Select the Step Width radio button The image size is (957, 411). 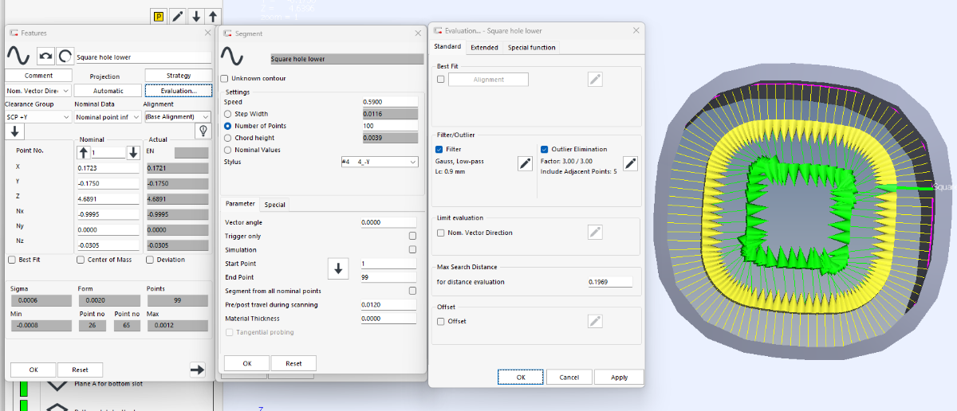pyautogui.click(x=228, y=114)
